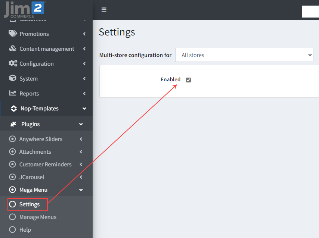Click the Jim2 Commerce logo
The height and width of the screenshot is (238, 319).
(x=25, y=9)
